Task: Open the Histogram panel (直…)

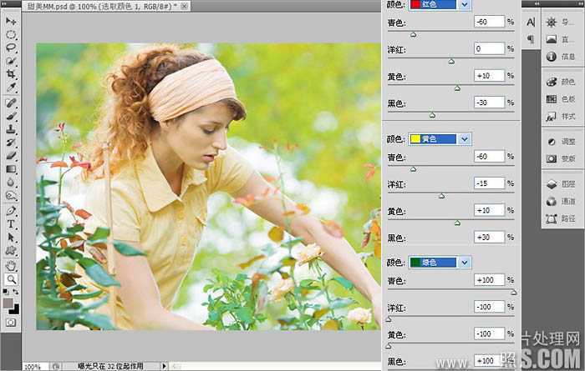Action: pyautogui.click(x=560, y=39)
